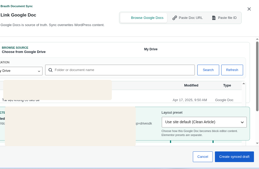This screenshot has height=169, width=259.
Task: Click the dialog scrollbar down arrow
Action: 257,143
